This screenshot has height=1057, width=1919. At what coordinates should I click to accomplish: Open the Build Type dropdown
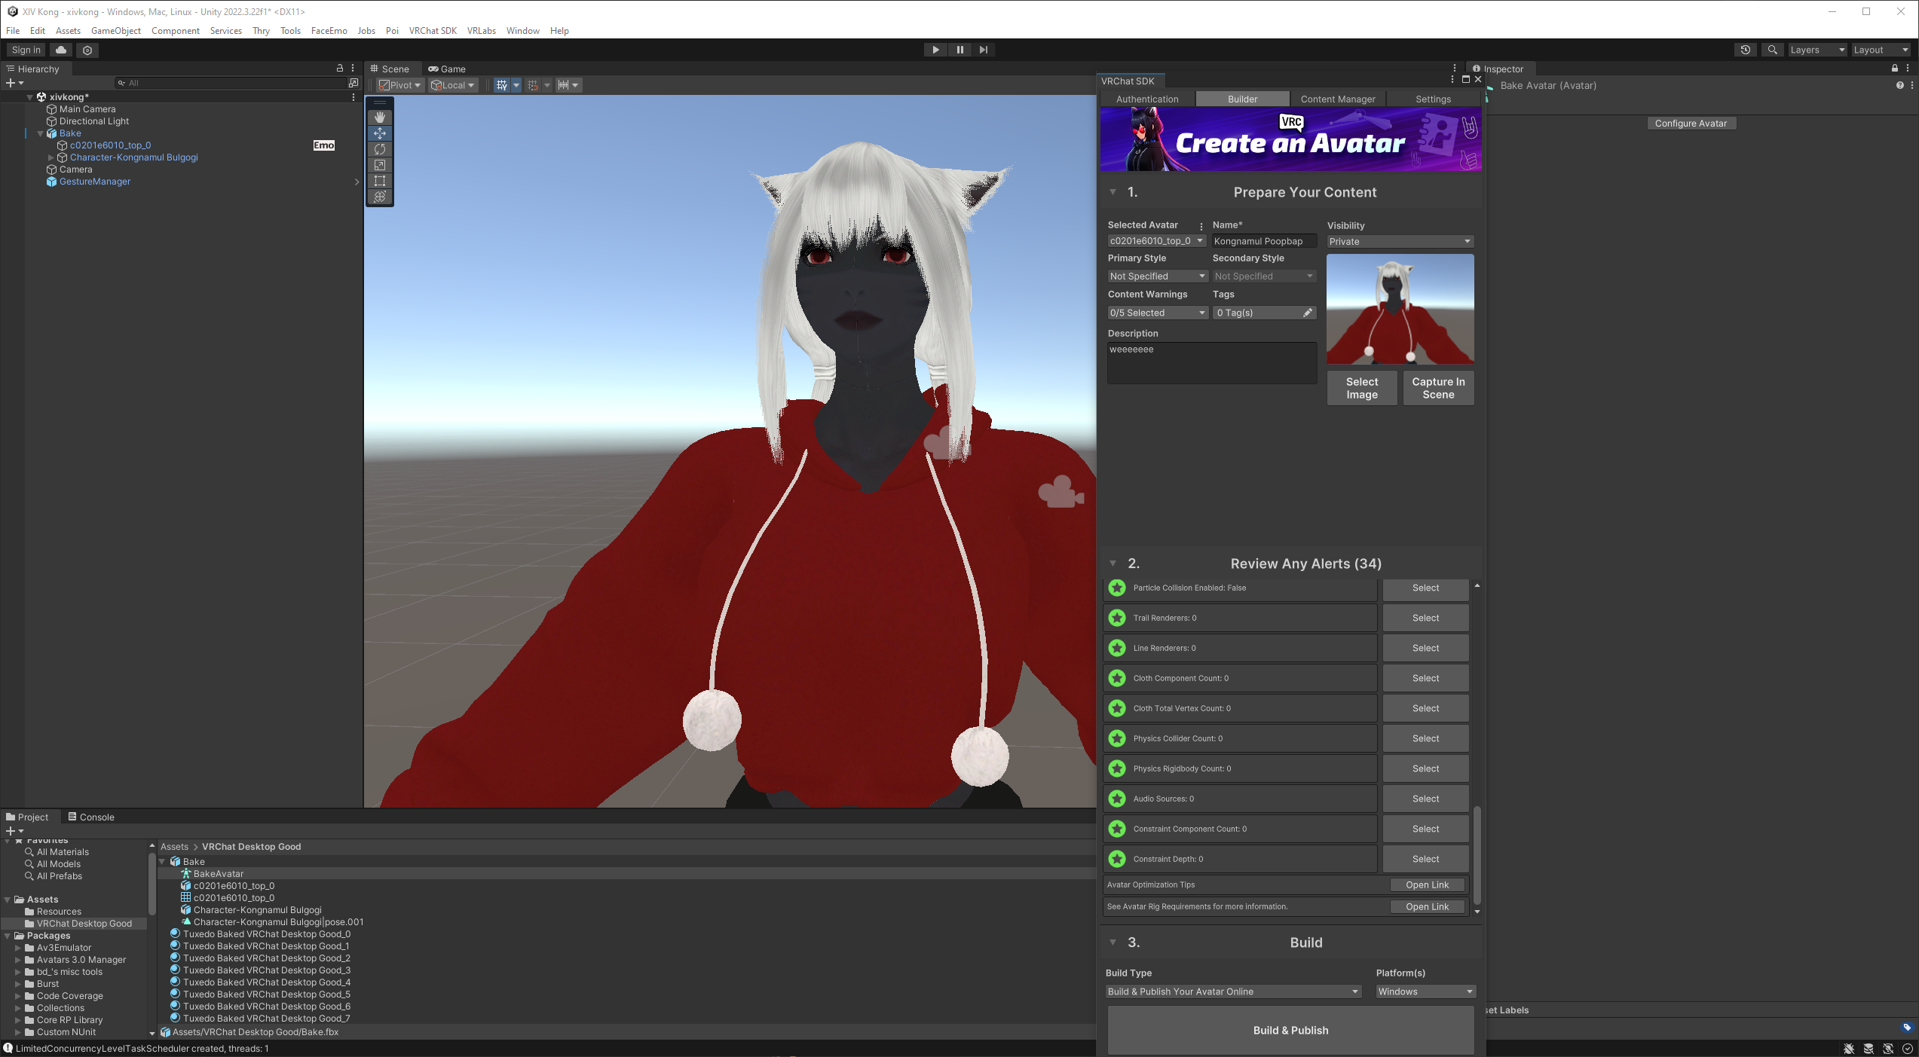[1233, 991]
